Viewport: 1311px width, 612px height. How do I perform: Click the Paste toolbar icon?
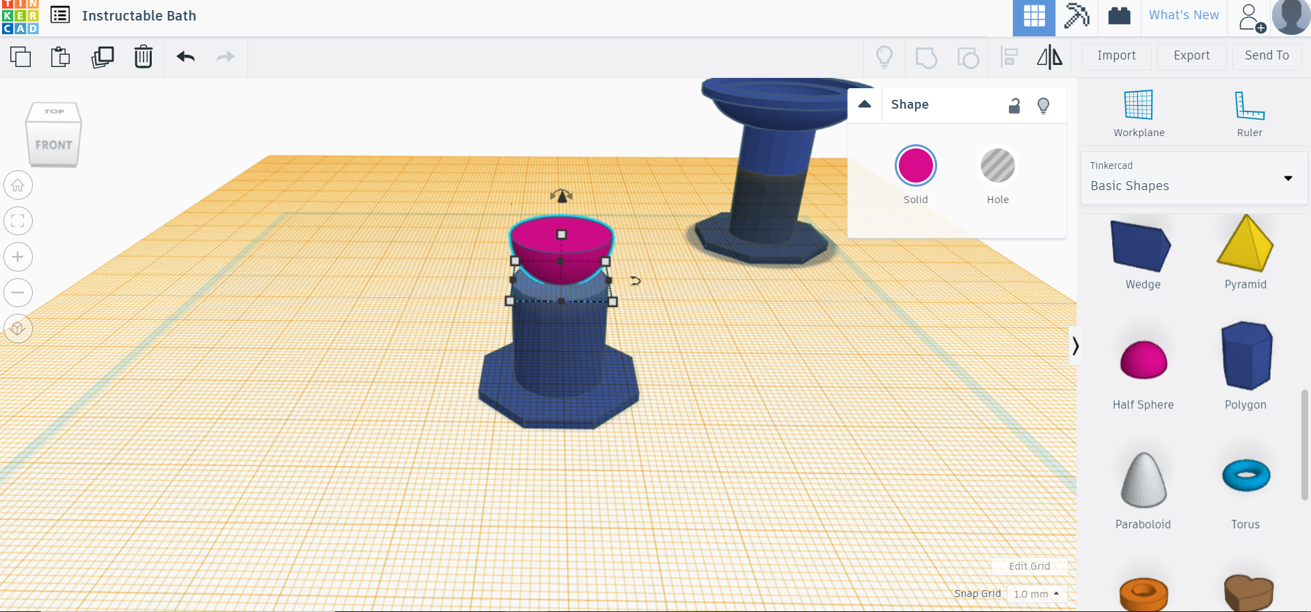(61, 57)
